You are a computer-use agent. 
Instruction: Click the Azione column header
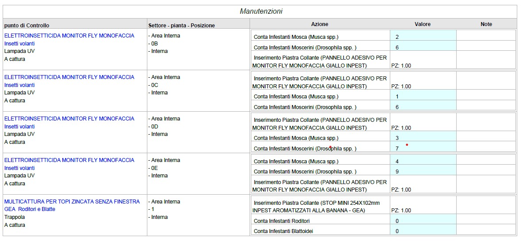pyautogui.click(x=319, y=24)
